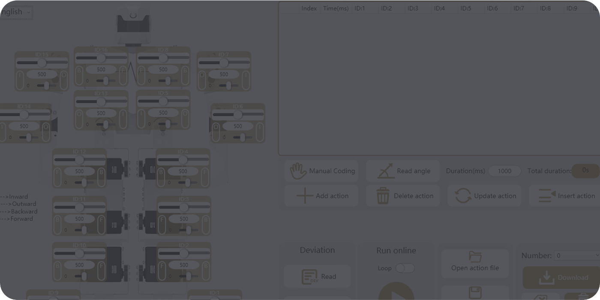Click the Time(ms) column header

pyautogui.click(x=336, y=8)
